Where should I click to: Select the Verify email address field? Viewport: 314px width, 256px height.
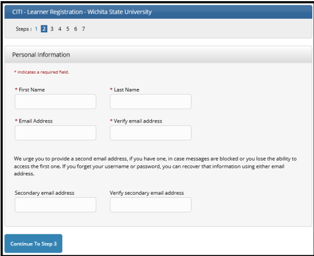[150, 133]
